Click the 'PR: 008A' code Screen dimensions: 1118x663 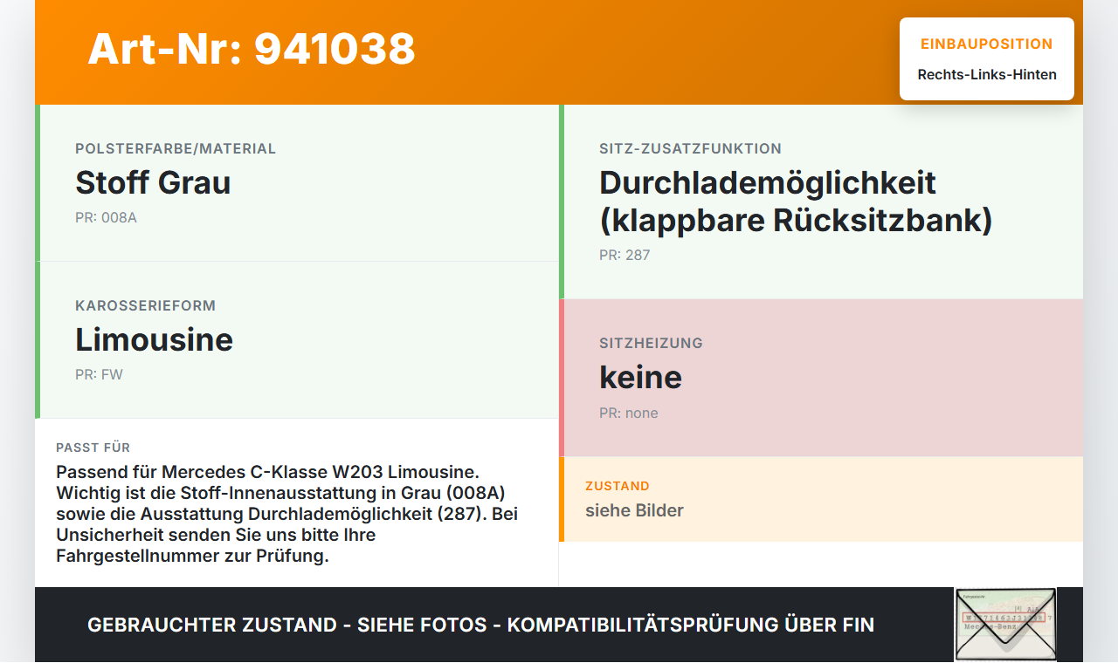106,217
